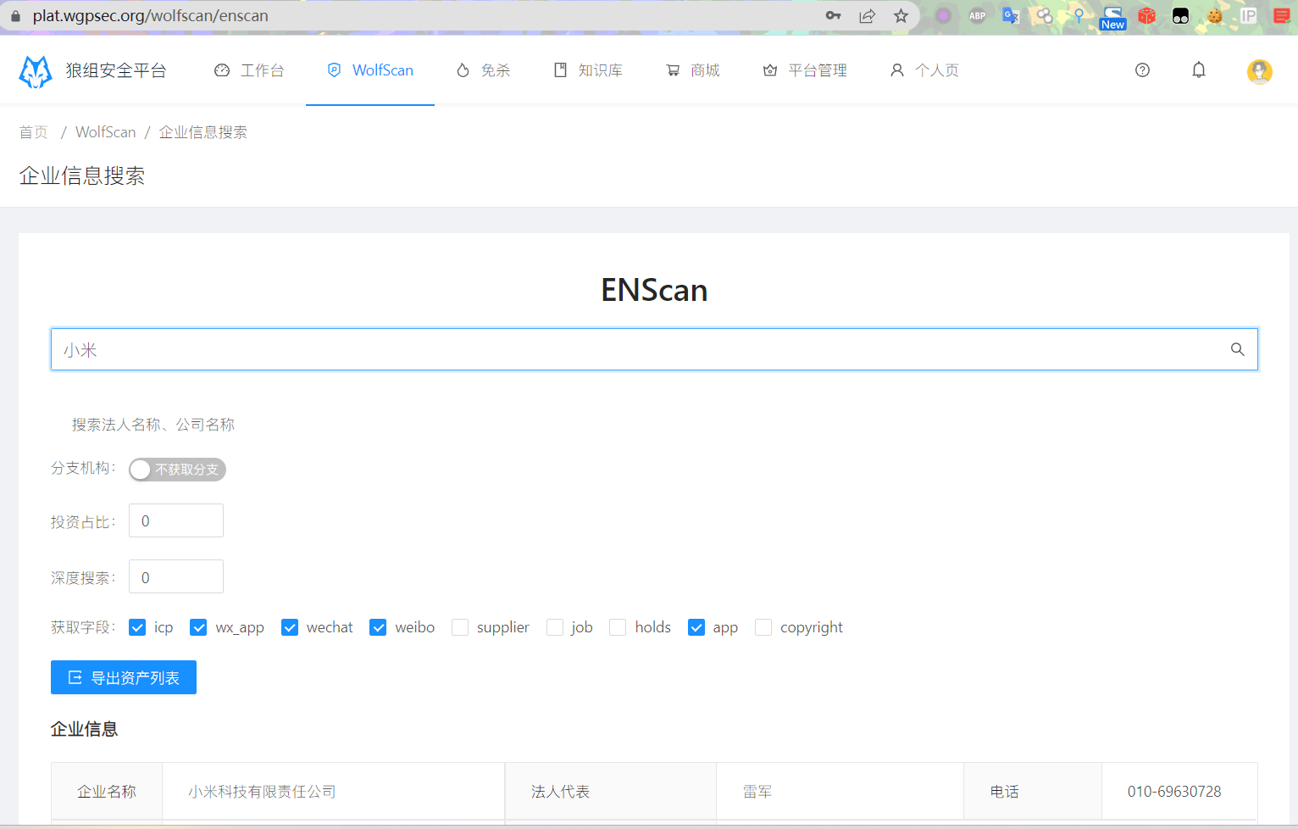Check the job checkbox
The image size is (1298, 829).
(x=555, y=627)
